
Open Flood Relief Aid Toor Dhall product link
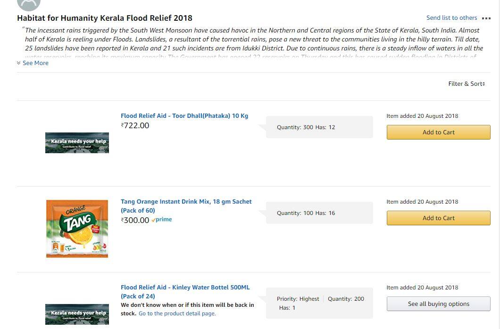[x=184, y=116]
